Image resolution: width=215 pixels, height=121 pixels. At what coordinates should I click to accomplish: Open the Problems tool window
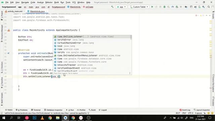coord(21,110)
